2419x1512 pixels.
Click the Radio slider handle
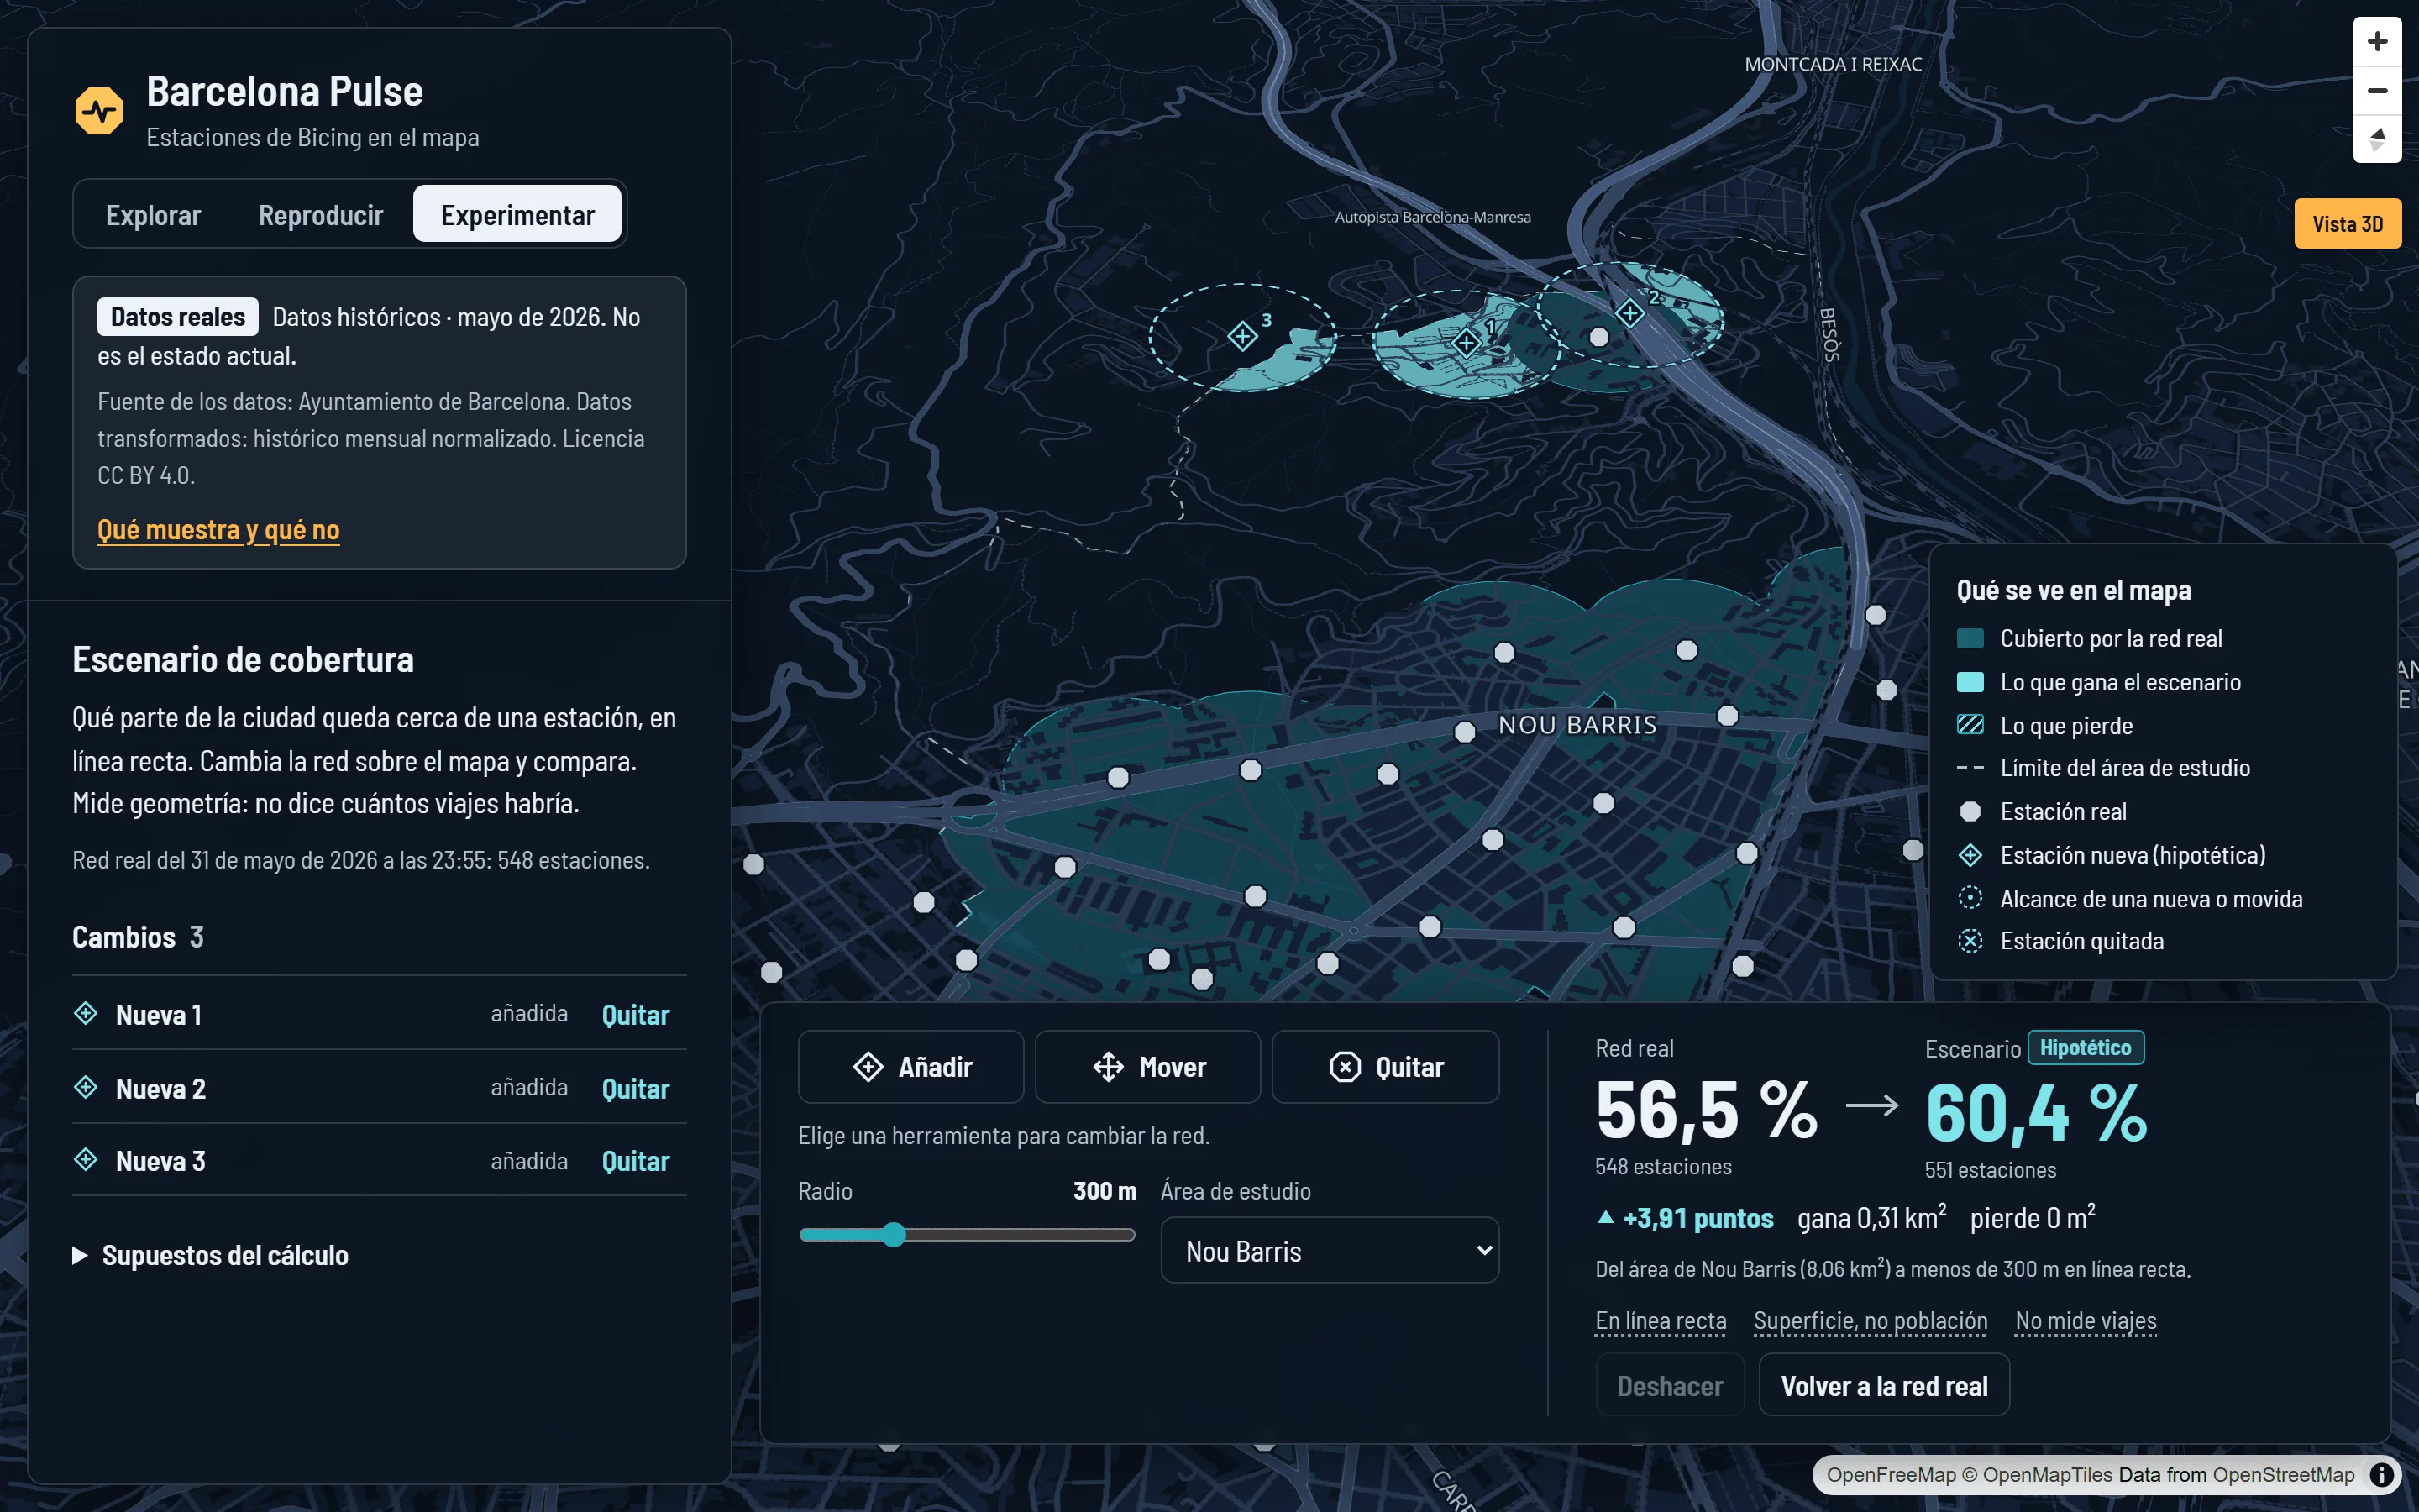(895, 1235)
